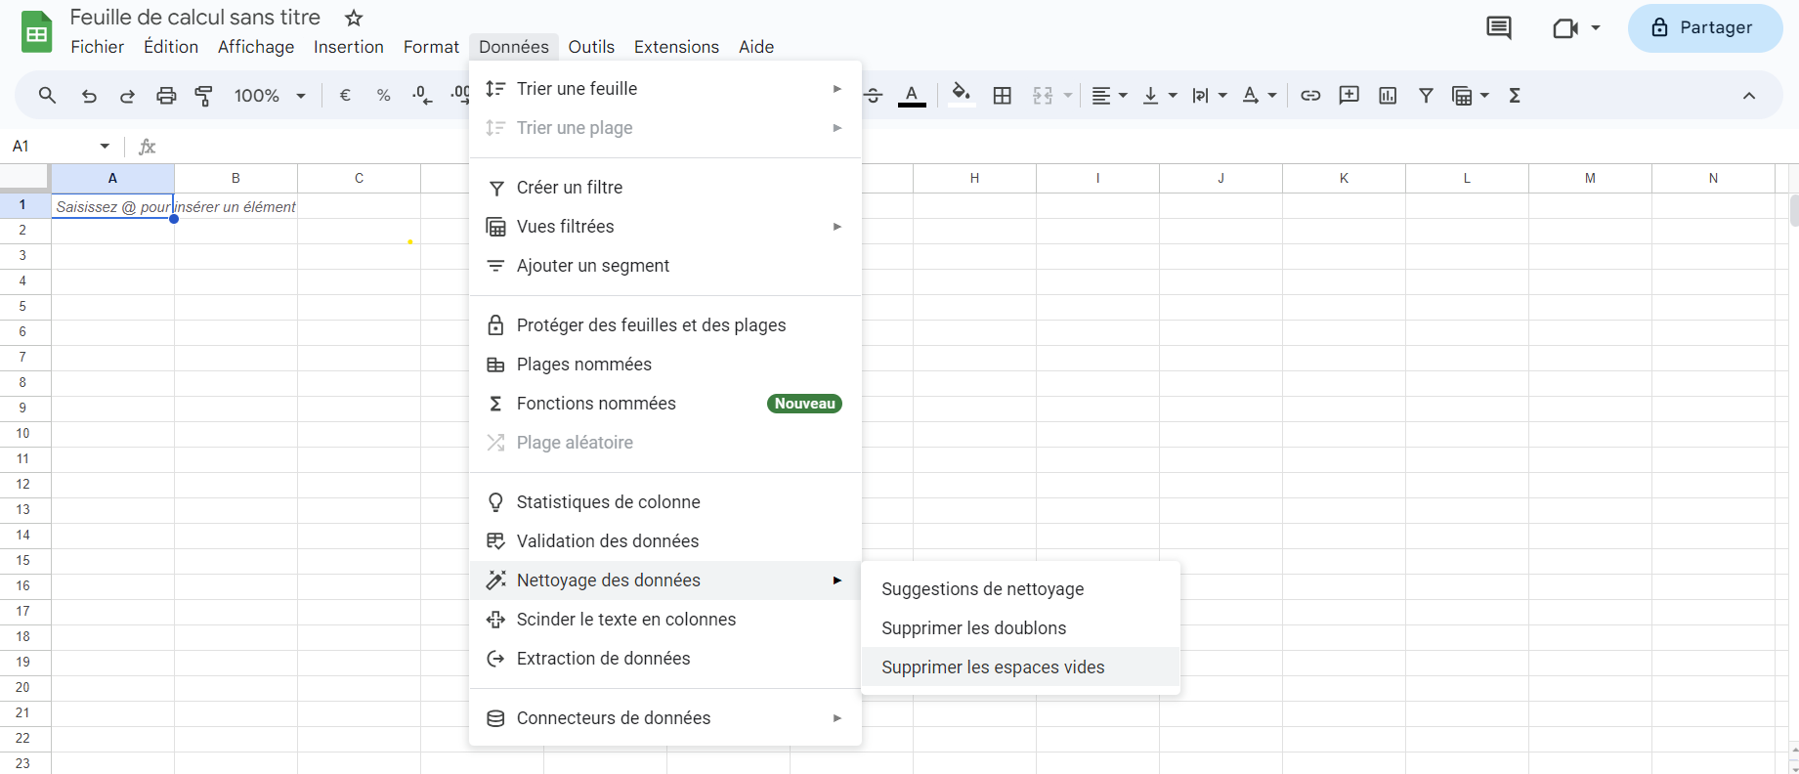Close the Données menu
Screen dimensions: 1799x774
(x=514, y=46)
